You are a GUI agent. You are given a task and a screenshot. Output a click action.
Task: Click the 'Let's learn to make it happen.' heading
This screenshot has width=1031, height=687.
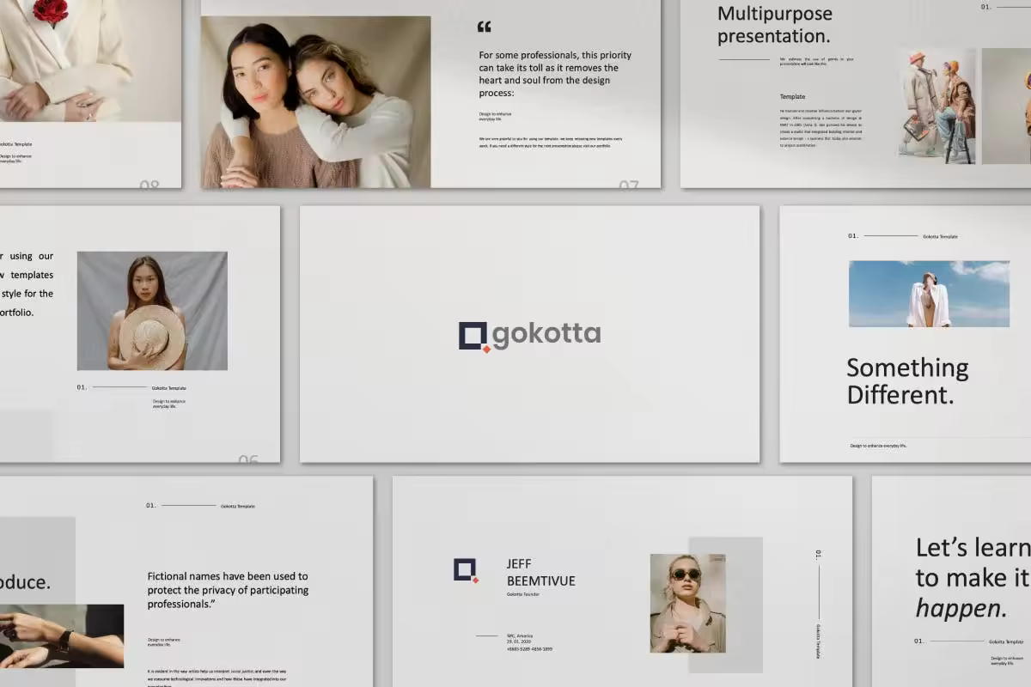(973, 578)
